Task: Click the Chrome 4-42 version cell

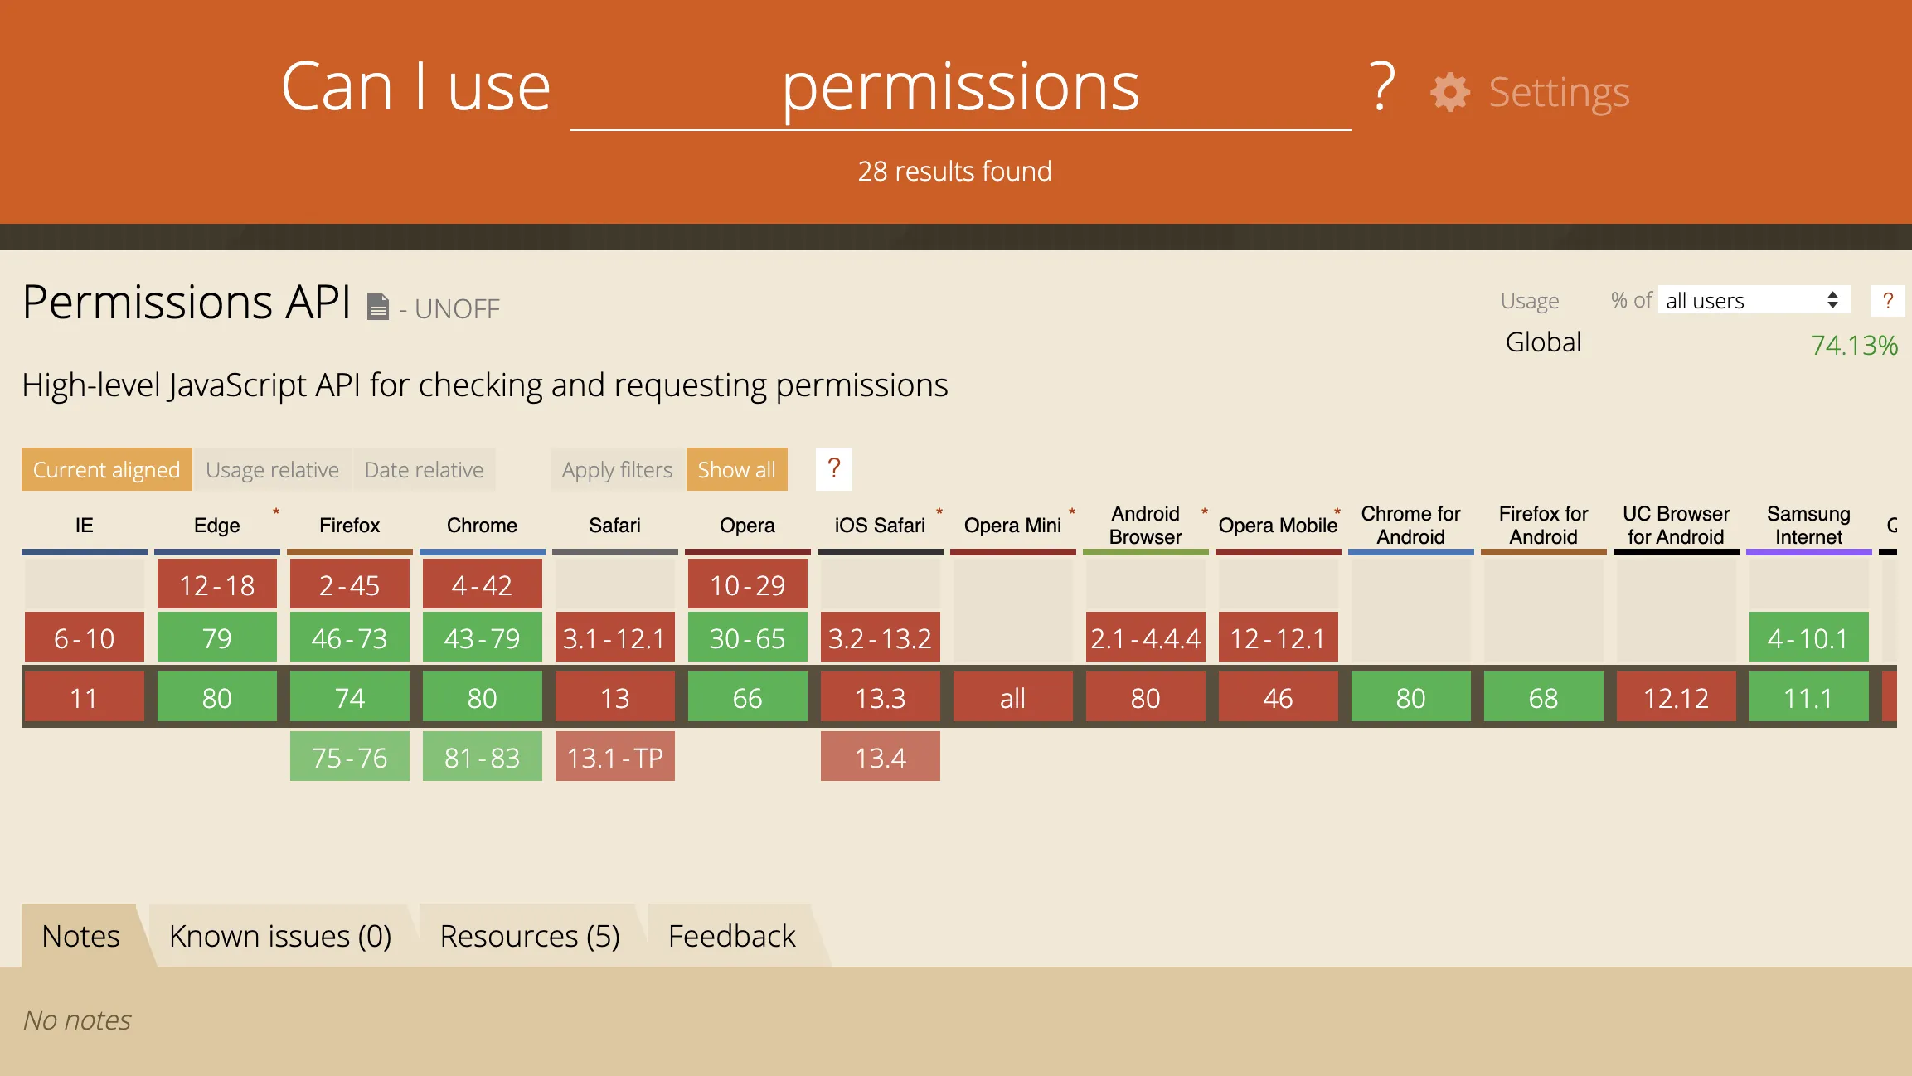Action: pos(483,584)
